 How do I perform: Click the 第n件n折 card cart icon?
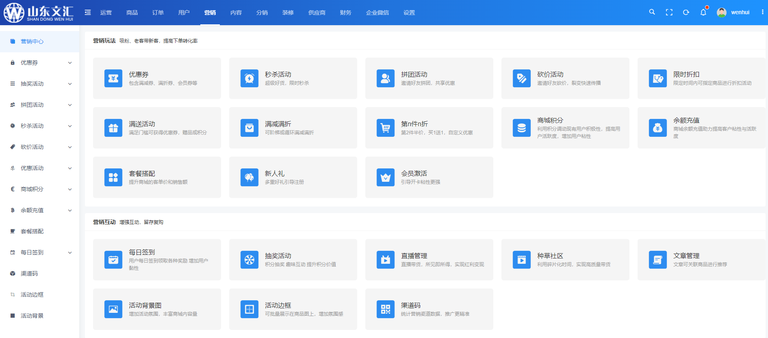[386, 128]
